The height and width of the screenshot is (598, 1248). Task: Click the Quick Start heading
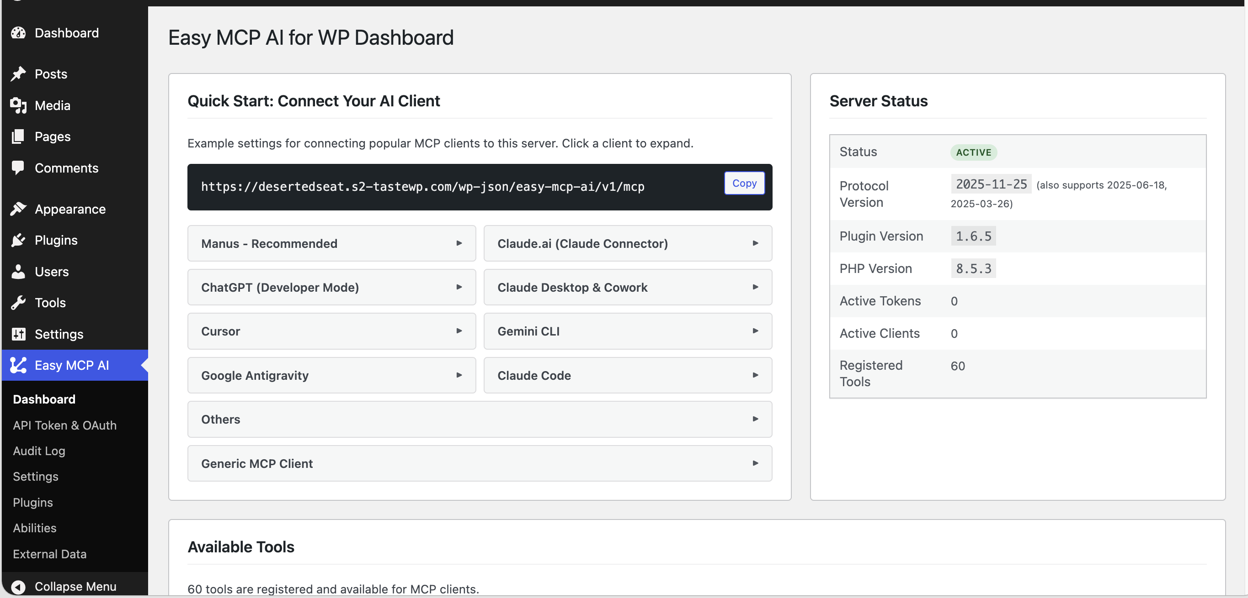coord(314,100)
